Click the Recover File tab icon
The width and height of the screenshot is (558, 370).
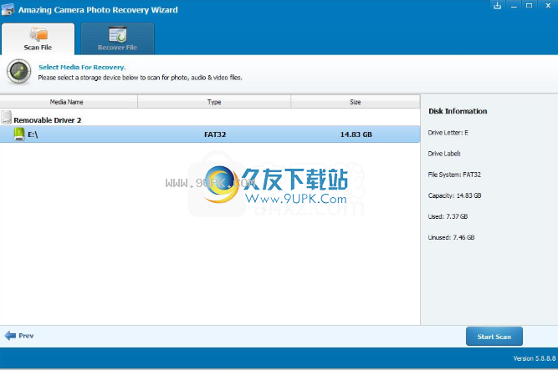tap(117, 34)
